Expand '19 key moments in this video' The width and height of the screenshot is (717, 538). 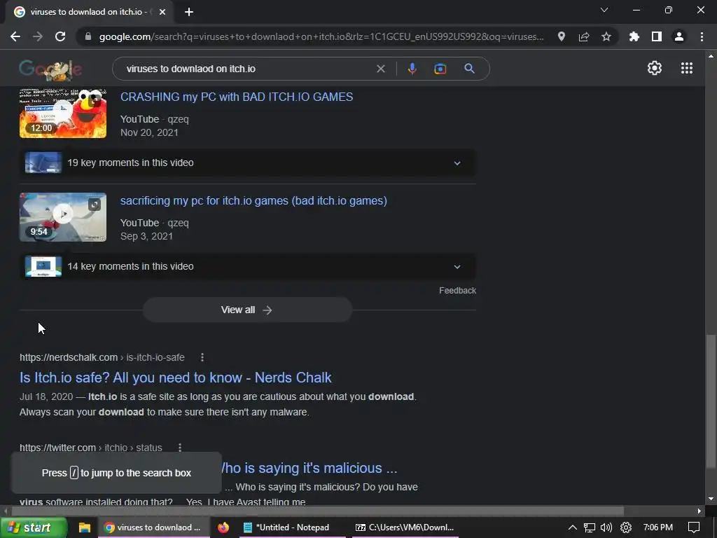(247, 163)
